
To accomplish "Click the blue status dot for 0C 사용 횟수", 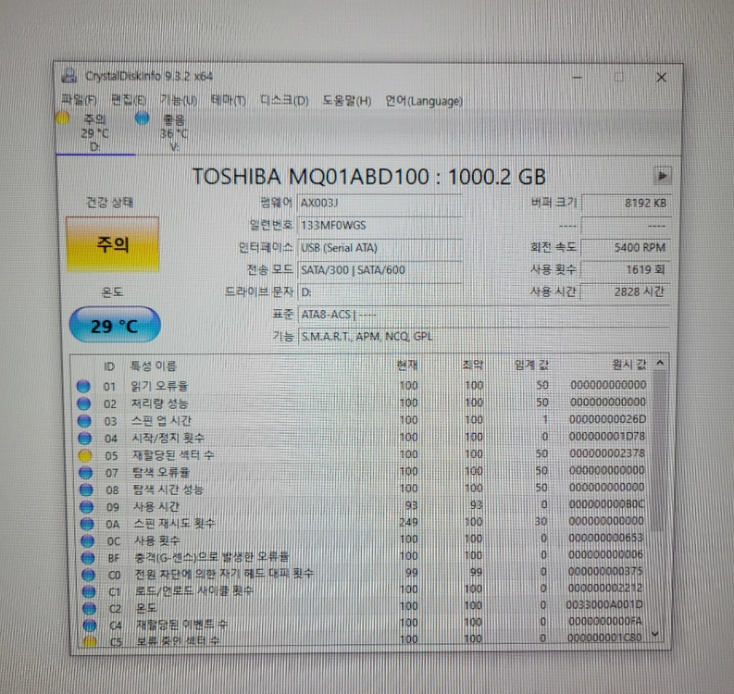I will 87,540.
